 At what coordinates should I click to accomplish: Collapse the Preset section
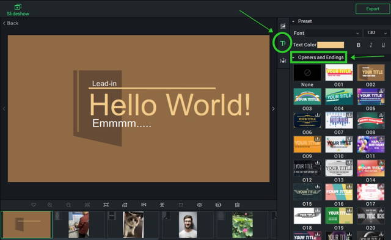(293, 21)
